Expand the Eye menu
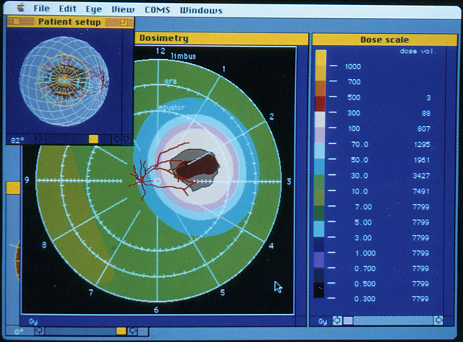This screenshot has height=342, width=463. click(94, 10)
